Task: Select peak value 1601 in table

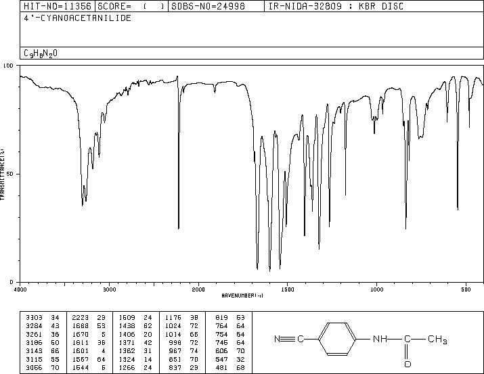Action: click(x=81, y=351)
